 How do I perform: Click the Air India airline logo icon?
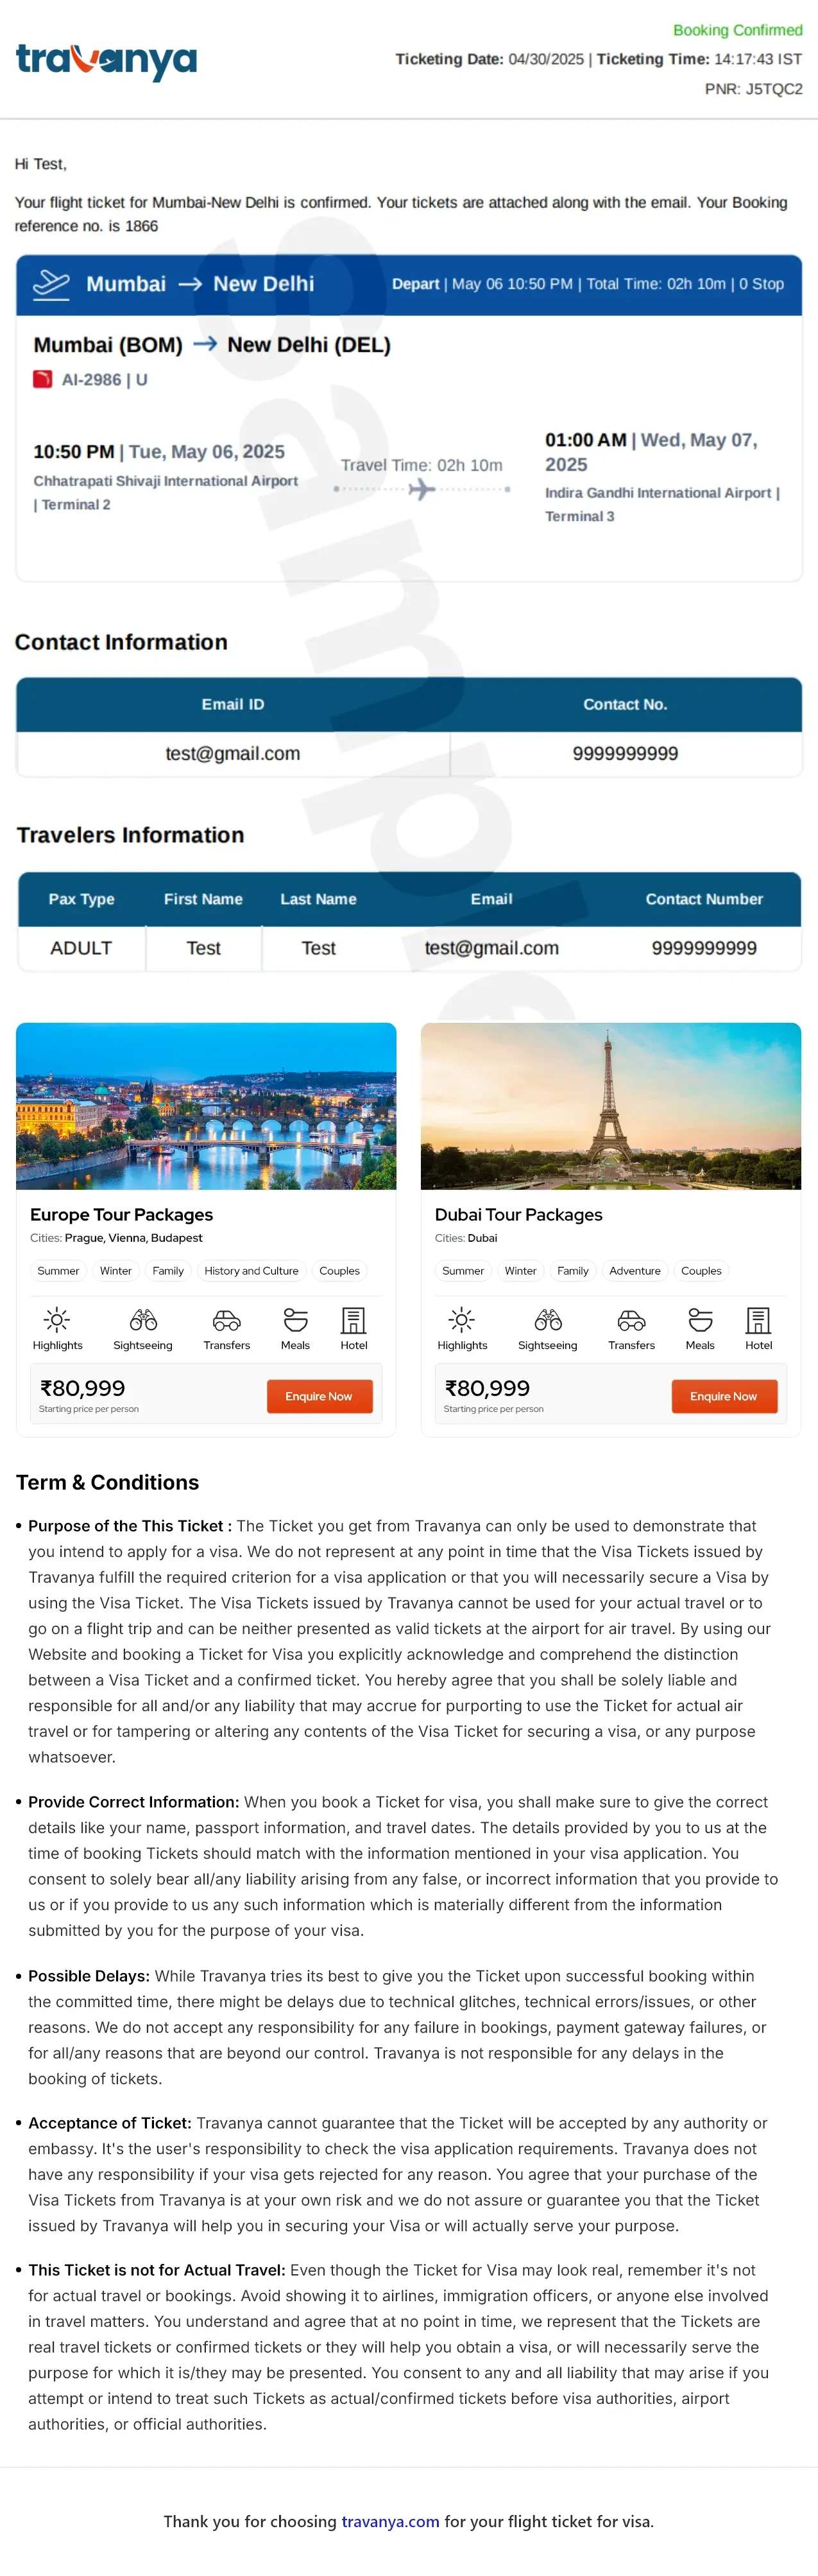click(42, 379)
